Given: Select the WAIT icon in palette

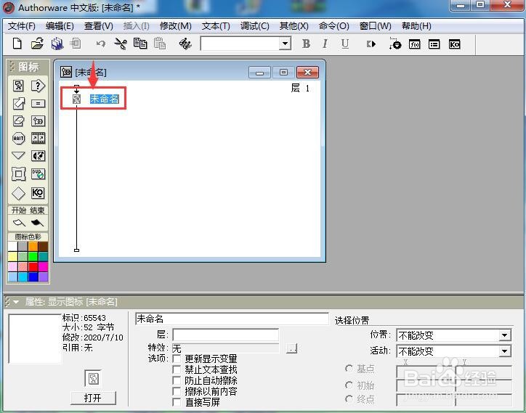Looking at the screenshot, I should tap(18, 138).
